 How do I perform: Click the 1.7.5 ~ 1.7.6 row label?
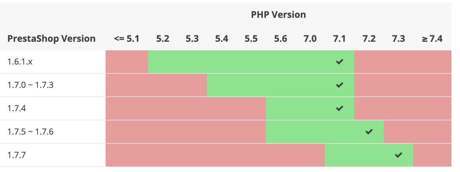coord(30,132)
